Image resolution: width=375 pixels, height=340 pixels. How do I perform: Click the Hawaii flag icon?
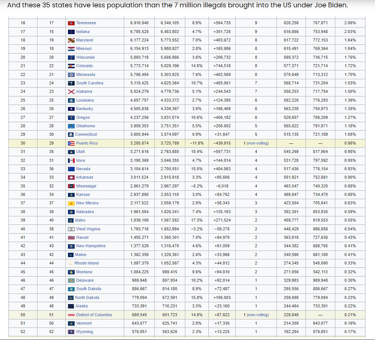point(71,238)
